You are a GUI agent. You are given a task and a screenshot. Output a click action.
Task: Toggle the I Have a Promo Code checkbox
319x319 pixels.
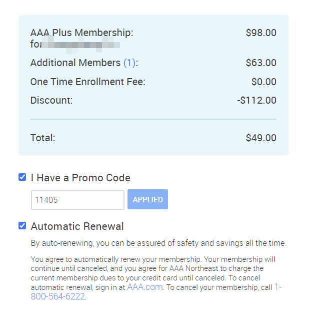pyautogui.click(x=22, y=177)
